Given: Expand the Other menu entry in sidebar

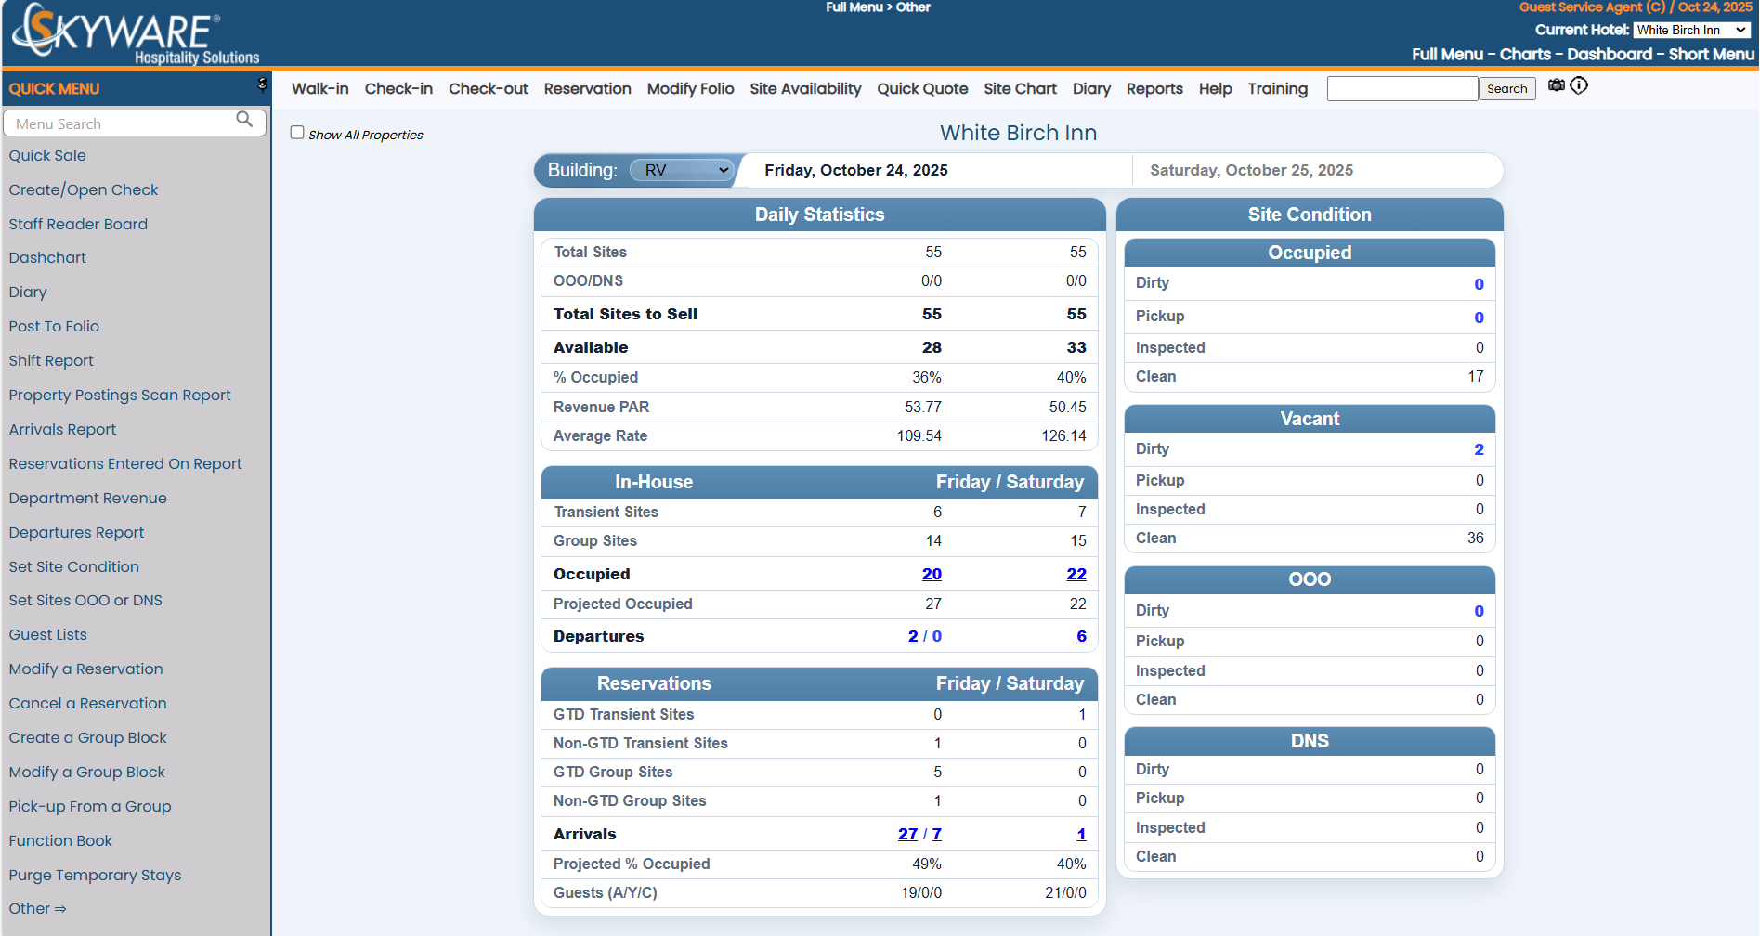Looking at the screenshot, I should tap(37, 908).
